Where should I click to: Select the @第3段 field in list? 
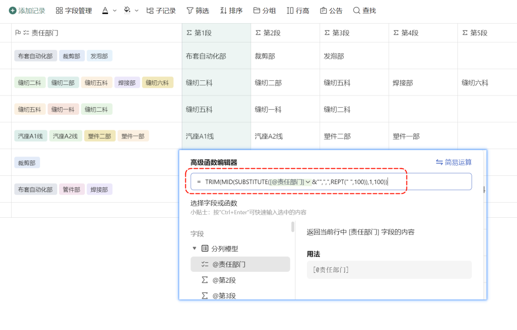(240, 295)
